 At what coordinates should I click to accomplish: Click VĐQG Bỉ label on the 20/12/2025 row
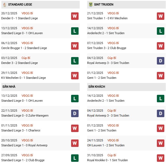(27, 13)
